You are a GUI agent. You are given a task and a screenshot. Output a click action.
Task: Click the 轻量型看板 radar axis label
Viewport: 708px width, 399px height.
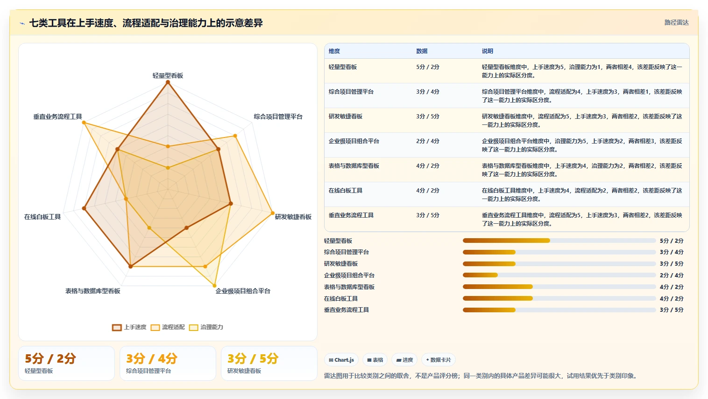(x=168, y=76)
